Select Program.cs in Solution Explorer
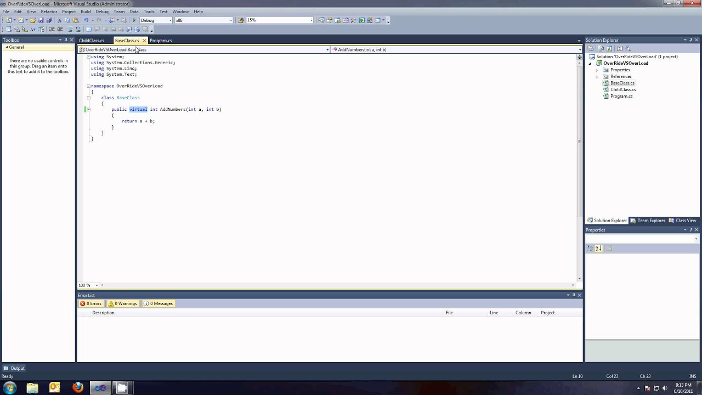Viewport: 702px width, 395px height. (621, 96)
